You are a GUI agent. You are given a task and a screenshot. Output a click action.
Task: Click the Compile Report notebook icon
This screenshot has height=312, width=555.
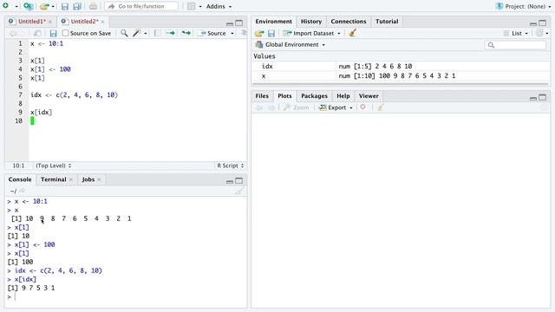pyautogui.click(x=157, y=33)
